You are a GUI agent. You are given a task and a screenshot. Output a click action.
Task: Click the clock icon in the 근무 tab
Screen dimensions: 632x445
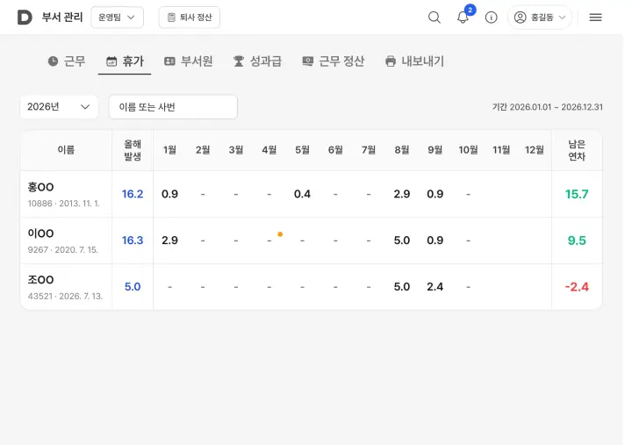pyautogui.click(x=53, y=61)
